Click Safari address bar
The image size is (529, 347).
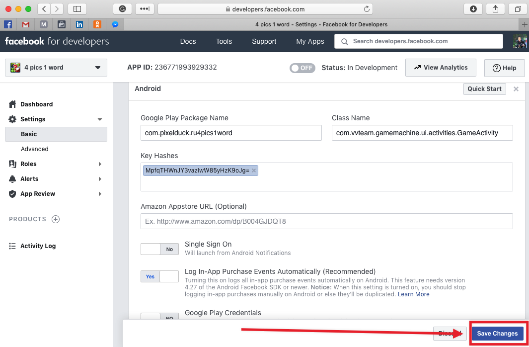(x=265, y=9)
